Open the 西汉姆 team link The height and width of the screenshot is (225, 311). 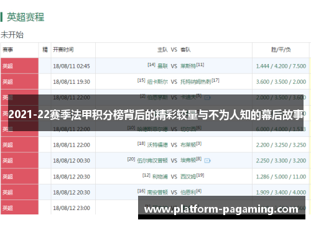[188, 177]
